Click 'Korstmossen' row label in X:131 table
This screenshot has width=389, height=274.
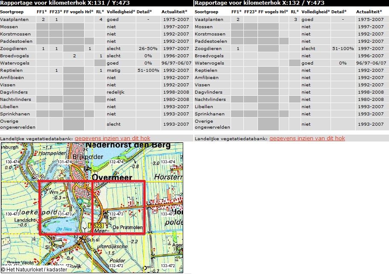pos(15,34)
